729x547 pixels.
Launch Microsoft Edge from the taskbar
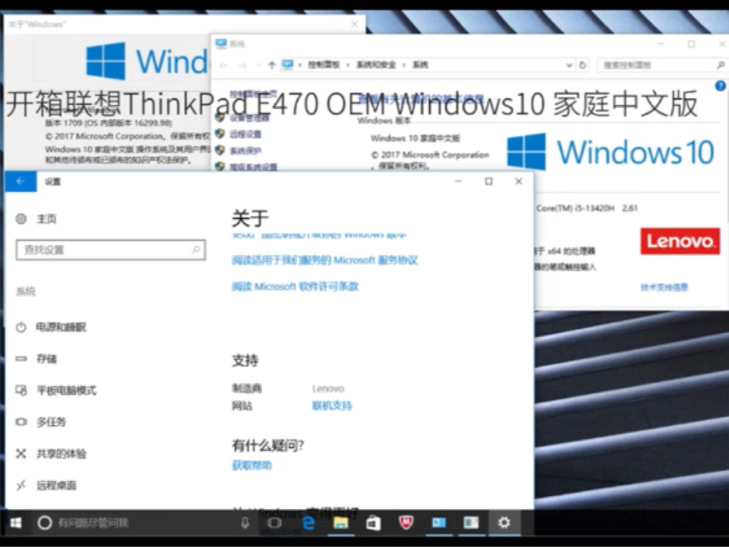(x=308, y=523)
